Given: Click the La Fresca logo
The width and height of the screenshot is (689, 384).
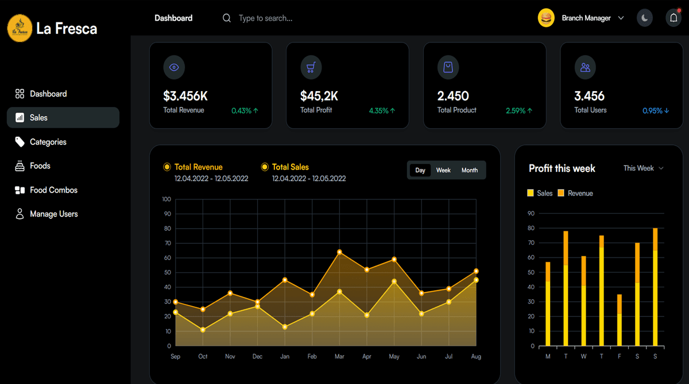Looking at the screenshot, I should (x=19, y=28).
